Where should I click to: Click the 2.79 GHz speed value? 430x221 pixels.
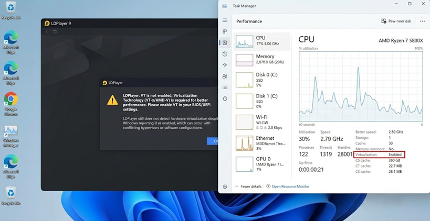pyautogui.click(x=332, y=139)
